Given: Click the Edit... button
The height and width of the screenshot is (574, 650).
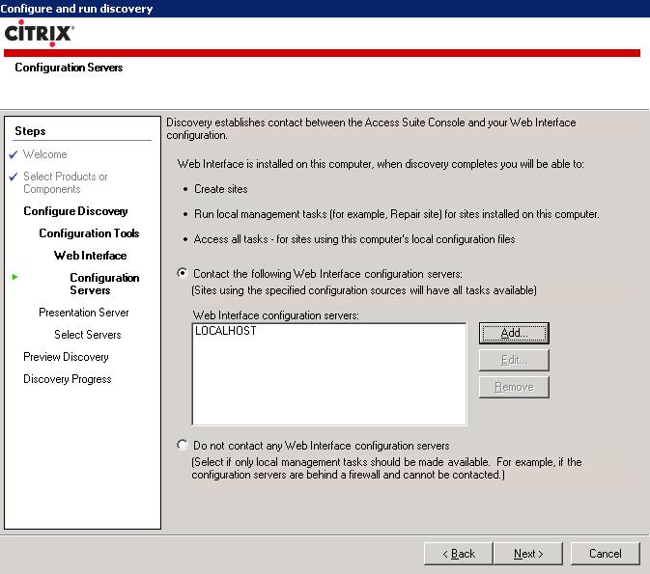Looking at the screenshot, I should (514, 360).
